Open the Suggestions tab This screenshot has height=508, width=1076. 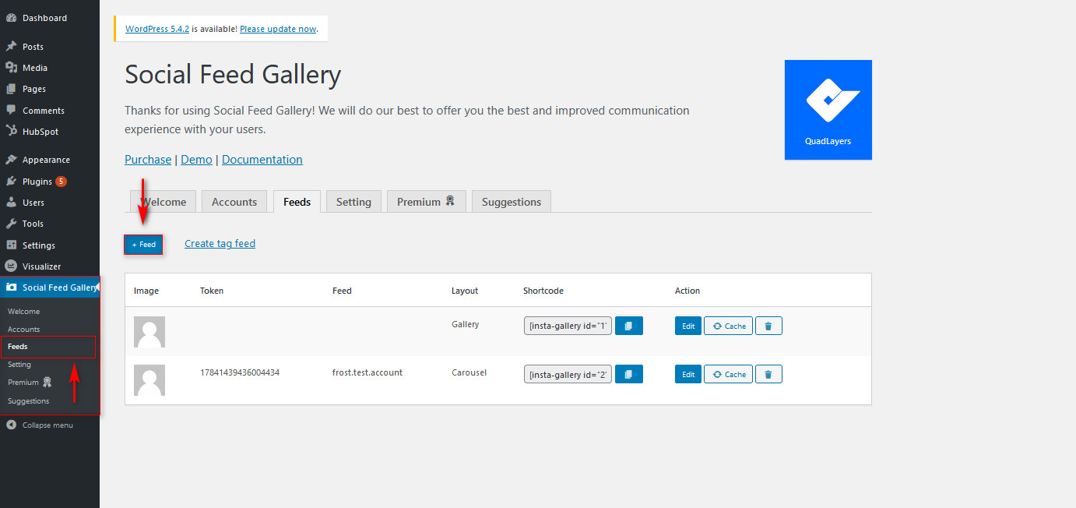pyautogui.click(x=512, y=202)
